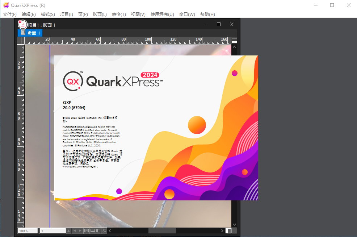This screenshot has width=357, height=237.
Task: Open the 窗口(W) menu
Action: click(x=187, y=14)
